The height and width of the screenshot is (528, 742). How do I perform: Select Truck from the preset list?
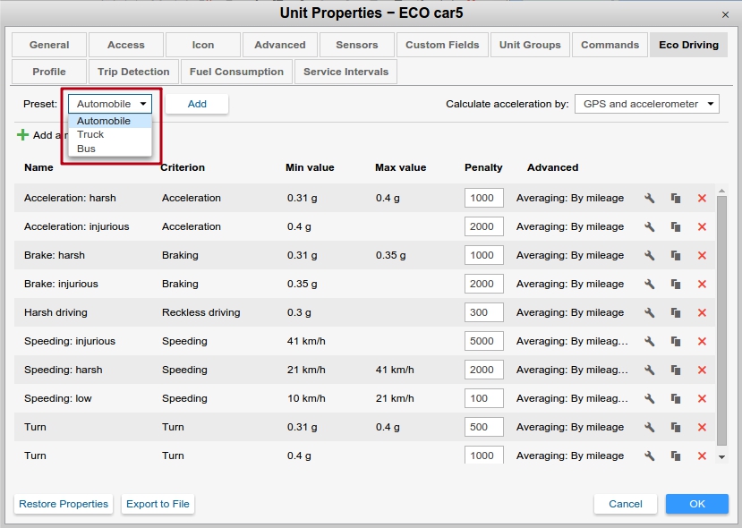pyautogui.click(x=90, y=134)
